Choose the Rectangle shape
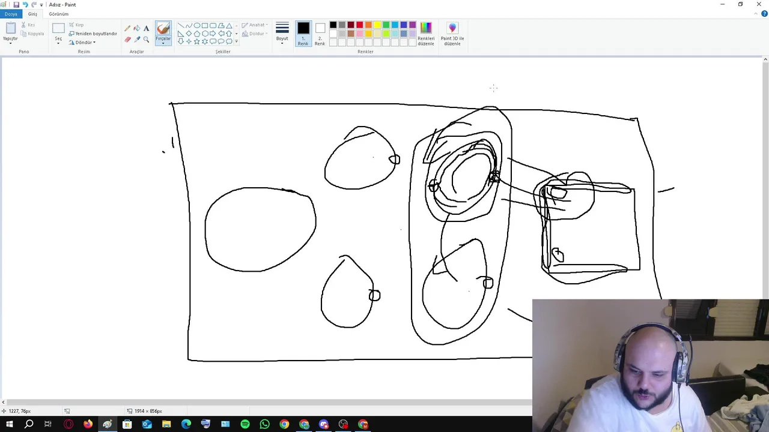 (x=205, y=25)
